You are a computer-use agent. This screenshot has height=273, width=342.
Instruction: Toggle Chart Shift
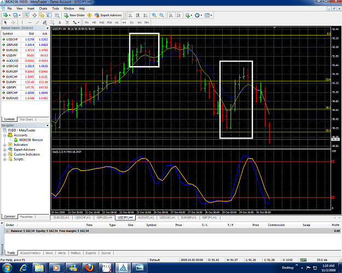click(178, 15)
